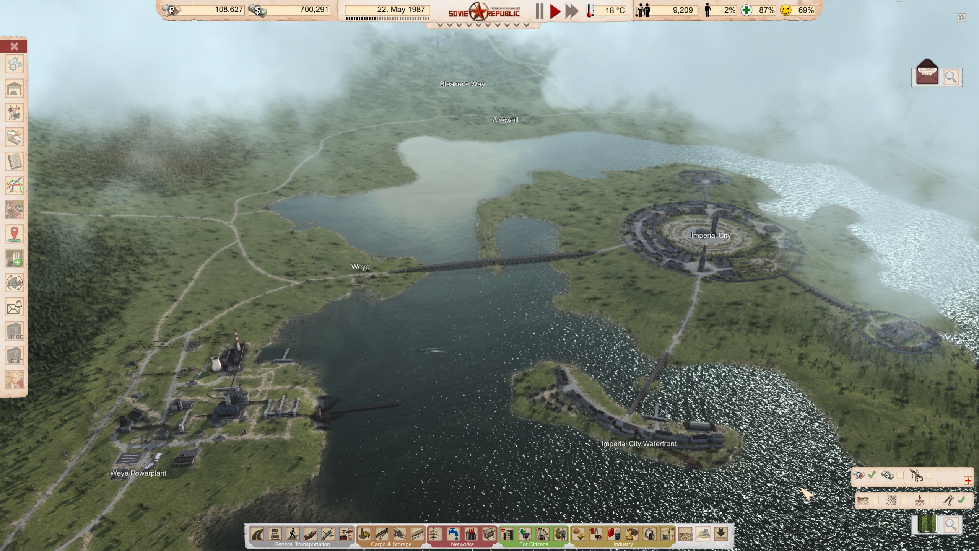The width and height of the screenshot is (979, 551).
Task: Select the forklift cargo tool
Action: tap(364, 534)
